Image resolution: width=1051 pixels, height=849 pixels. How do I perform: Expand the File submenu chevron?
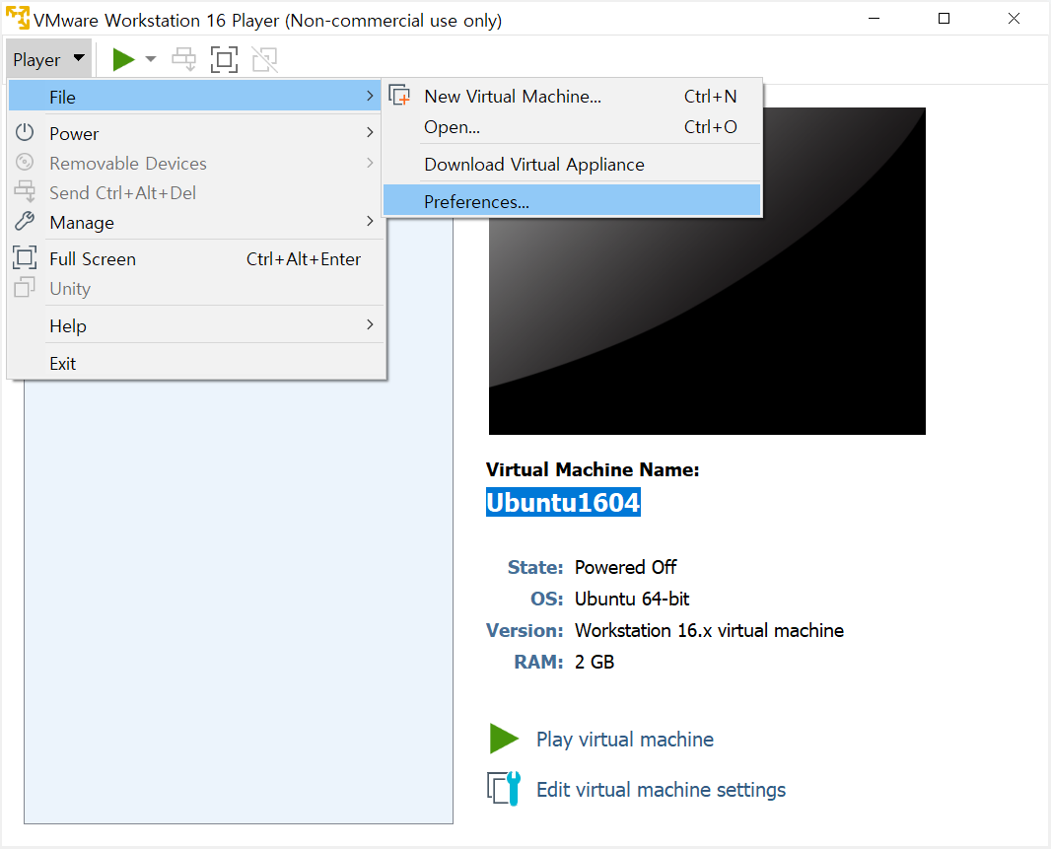tap(370, 97)
